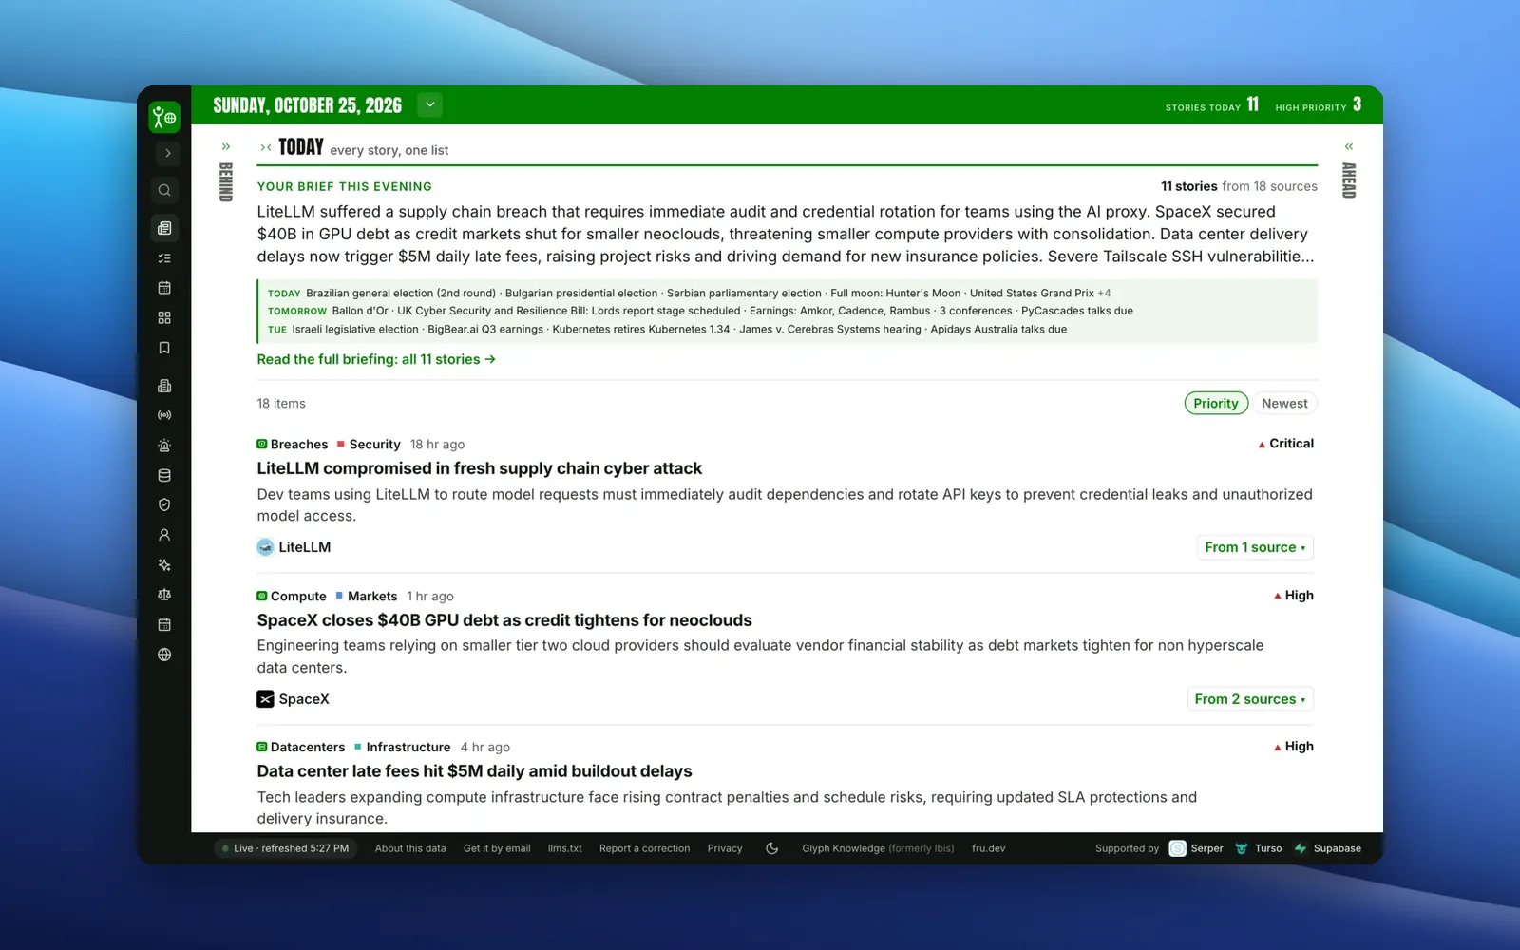Open the Privacy footer link
Viewport: 1520px width, 950px height.
coord(725,848)
